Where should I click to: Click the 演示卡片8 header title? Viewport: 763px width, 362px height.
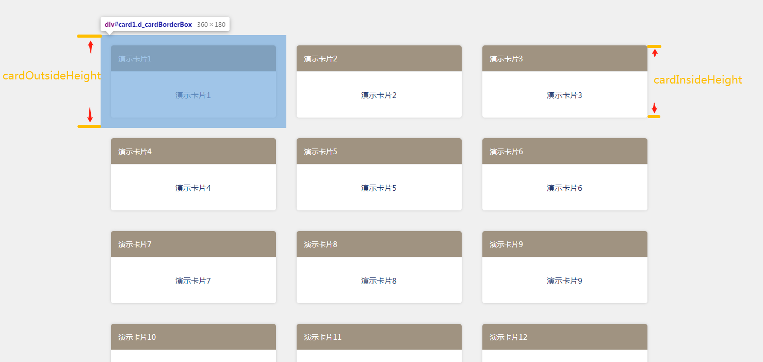click(320, 244)
